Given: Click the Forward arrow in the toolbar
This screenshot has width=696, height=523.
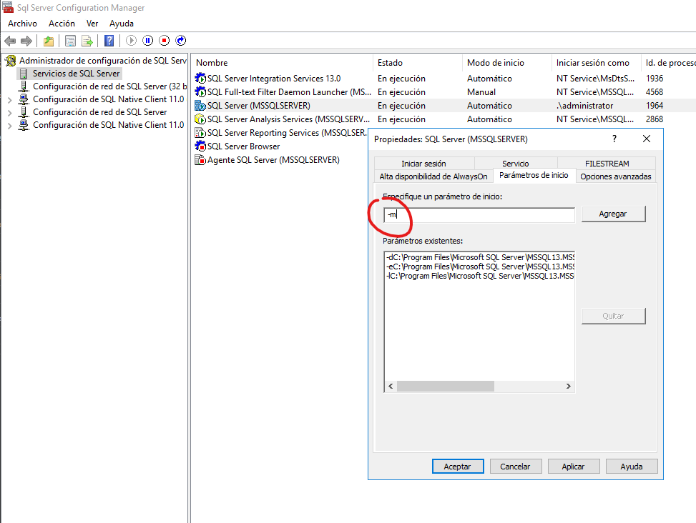Looking at the screenshot, I should 26,41.
